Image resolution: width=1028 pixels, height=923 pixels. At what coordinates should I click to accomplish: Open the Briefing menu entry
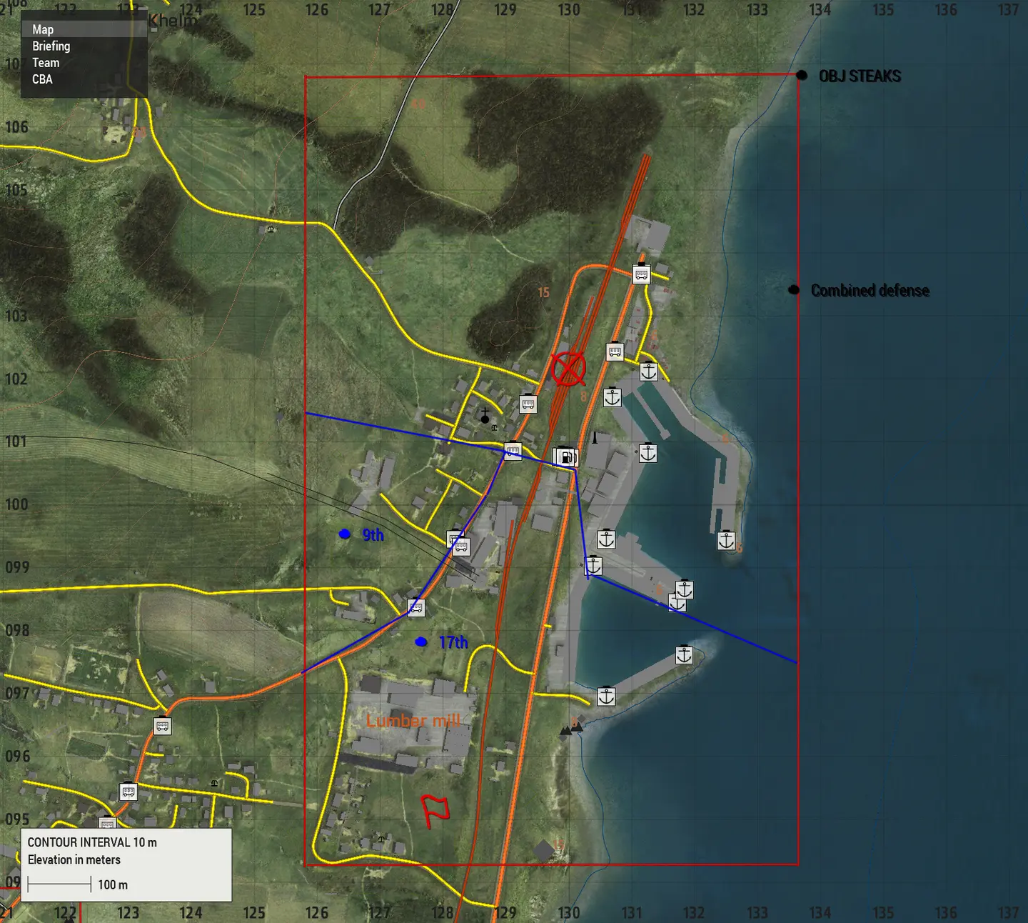[x=51, y=46]
